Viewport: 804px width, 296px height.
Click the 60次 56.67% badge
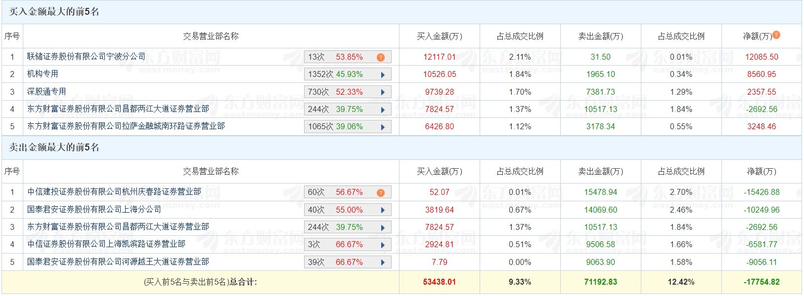[348, 192]
